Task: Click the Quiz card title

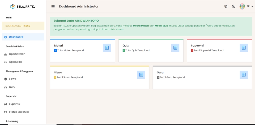Action: 126,46
